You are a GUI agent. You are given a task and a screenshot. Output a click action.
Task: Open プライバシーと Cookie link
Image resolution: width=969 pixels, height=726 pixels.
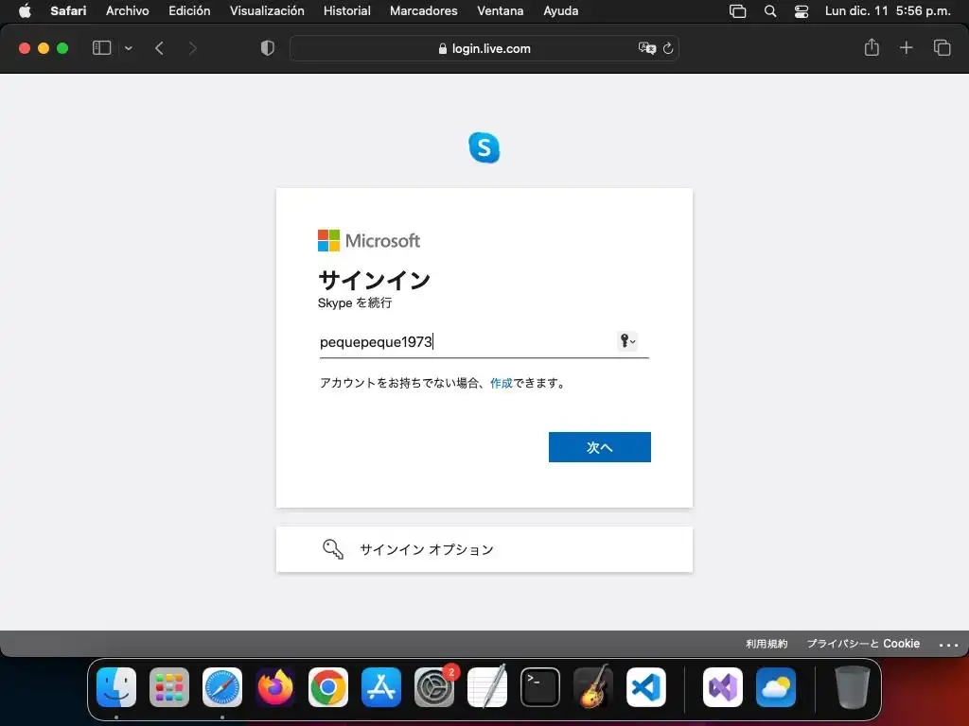863,643
